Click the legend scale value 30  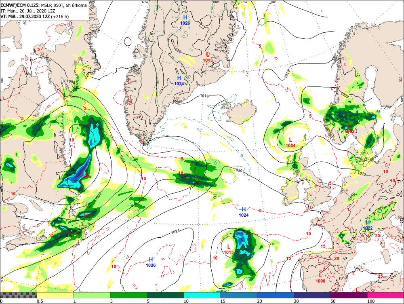pyautogui.click(x=296, y=301)
